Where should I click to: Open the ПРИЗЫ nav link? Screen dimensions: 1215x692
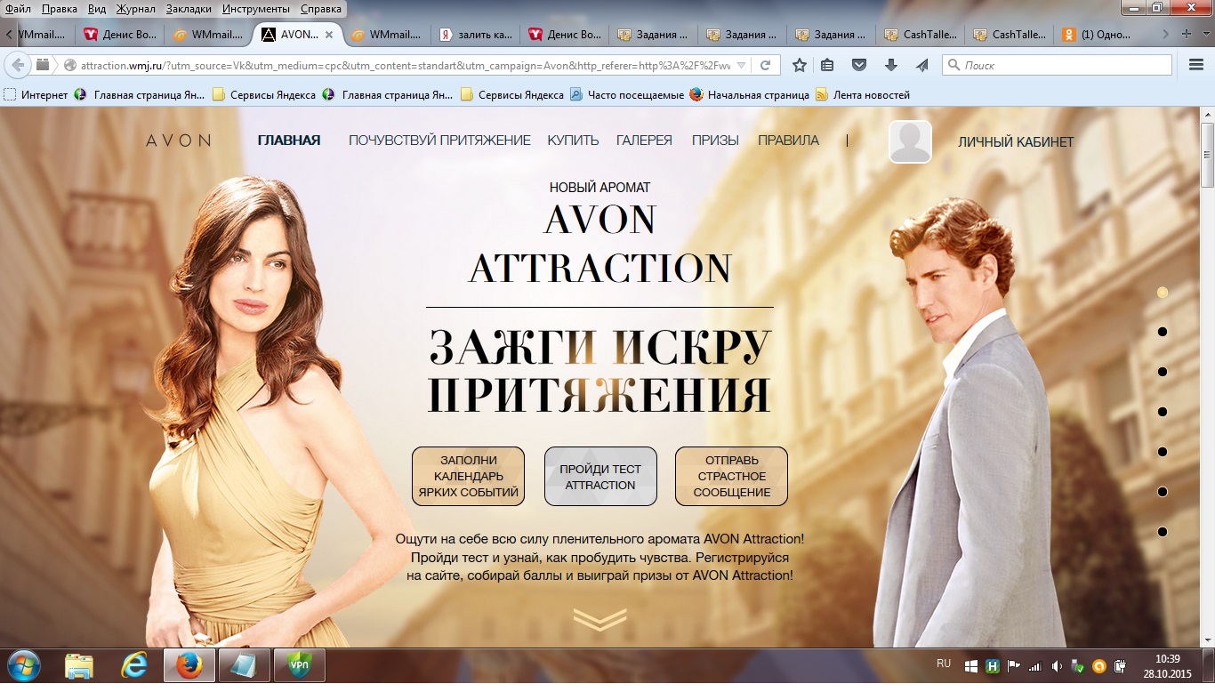click(716, 141)
